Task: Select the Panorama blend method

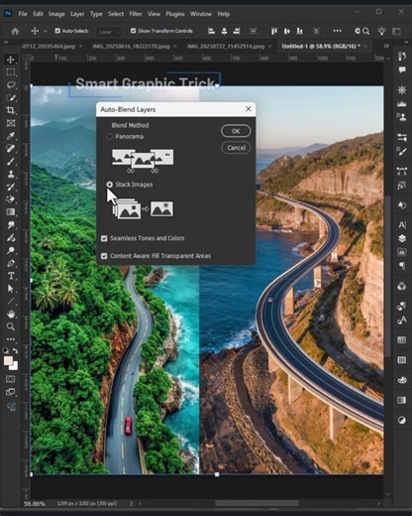Action: [x=110, y=137]
